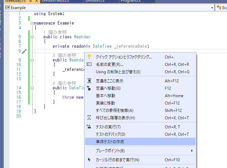Click the pin icon on the Weekday.cs tab
This screenshot has height=168, width=227.
tap(30, 1)
